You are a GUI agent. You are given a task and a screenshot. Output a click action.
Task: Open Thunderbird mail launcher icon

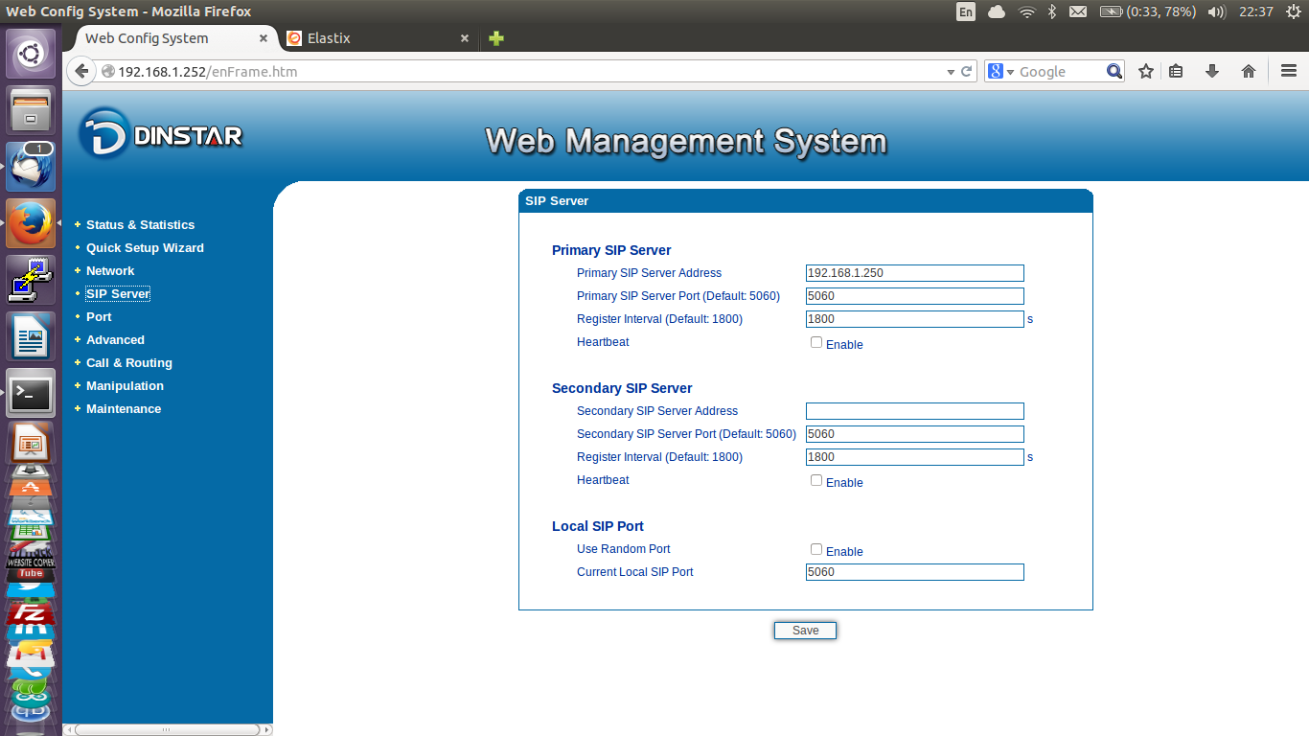(x=31, y=167)
